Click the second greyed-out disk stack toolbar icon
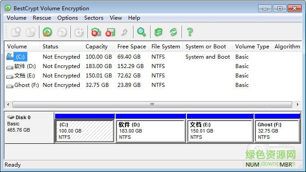 [x=30, y=32]
